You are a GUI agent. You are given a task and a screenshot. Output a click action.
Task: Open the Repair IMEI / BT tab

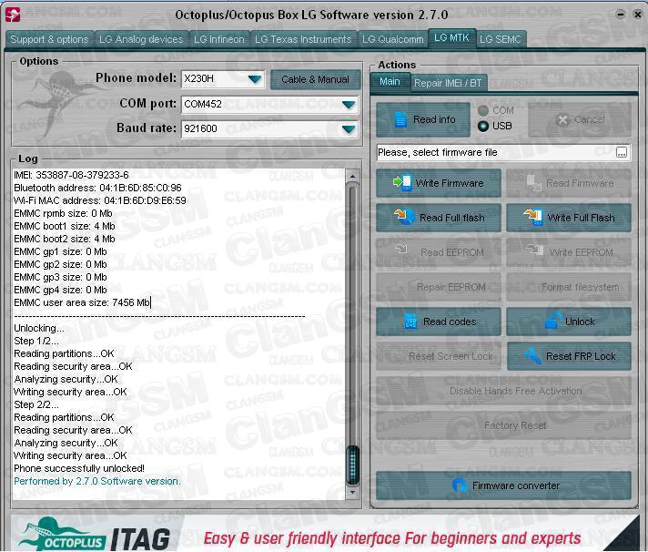(448, 83)
